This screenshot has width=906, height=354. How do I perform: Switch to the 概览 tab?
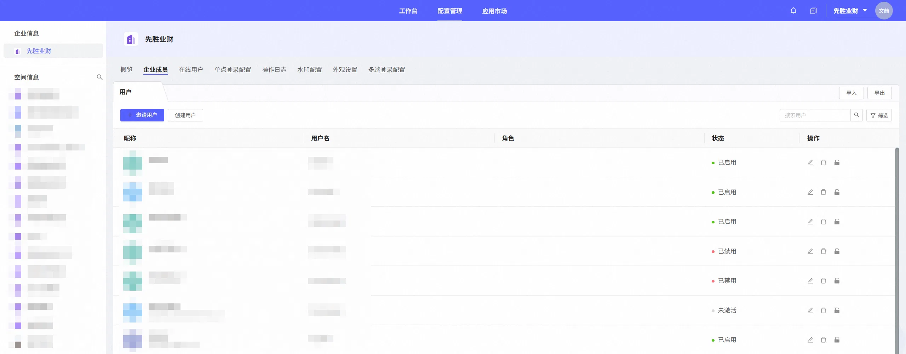tap(126, 70)
